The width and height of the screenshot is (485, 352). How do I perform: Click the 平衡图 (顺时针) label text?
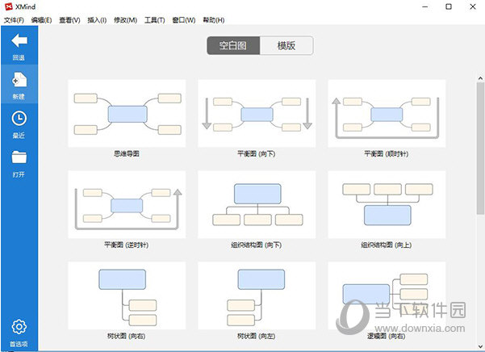click(387, 153)
